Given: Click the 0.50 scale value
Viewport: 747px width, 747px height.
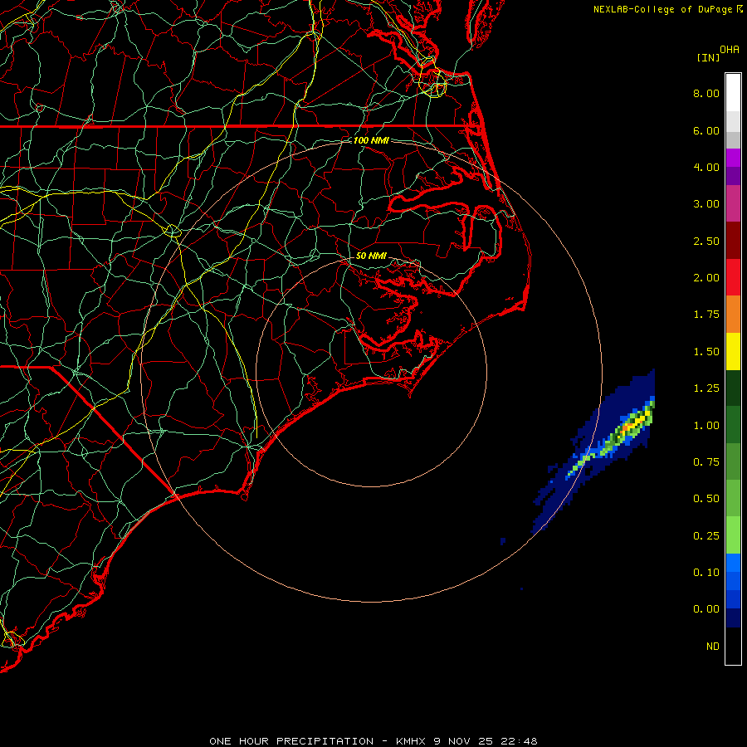Looking at the screenshot, I should click(706, 499).
